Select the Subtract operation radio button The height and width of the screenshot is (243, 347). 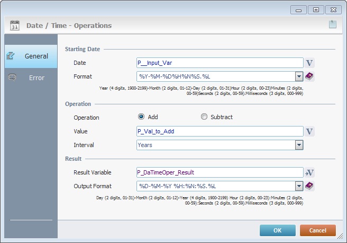click(204, 117)
